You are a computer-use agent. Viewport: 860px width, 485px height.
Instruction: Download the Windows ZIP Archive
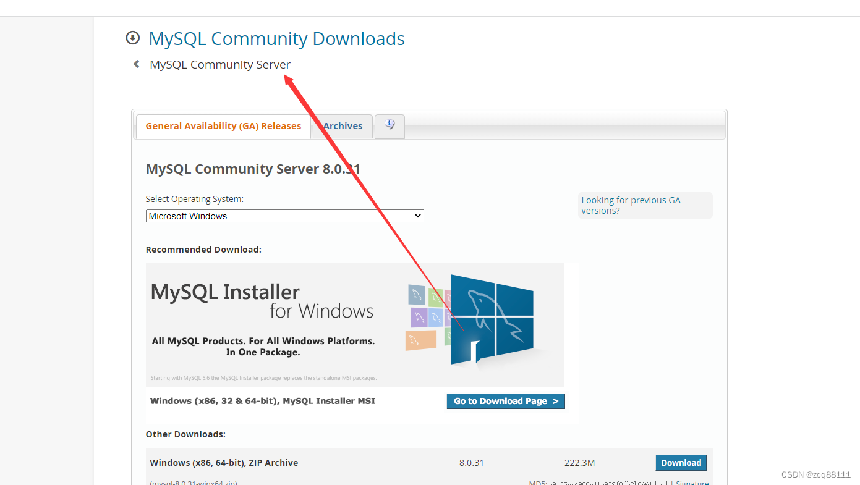coord(681,462)
